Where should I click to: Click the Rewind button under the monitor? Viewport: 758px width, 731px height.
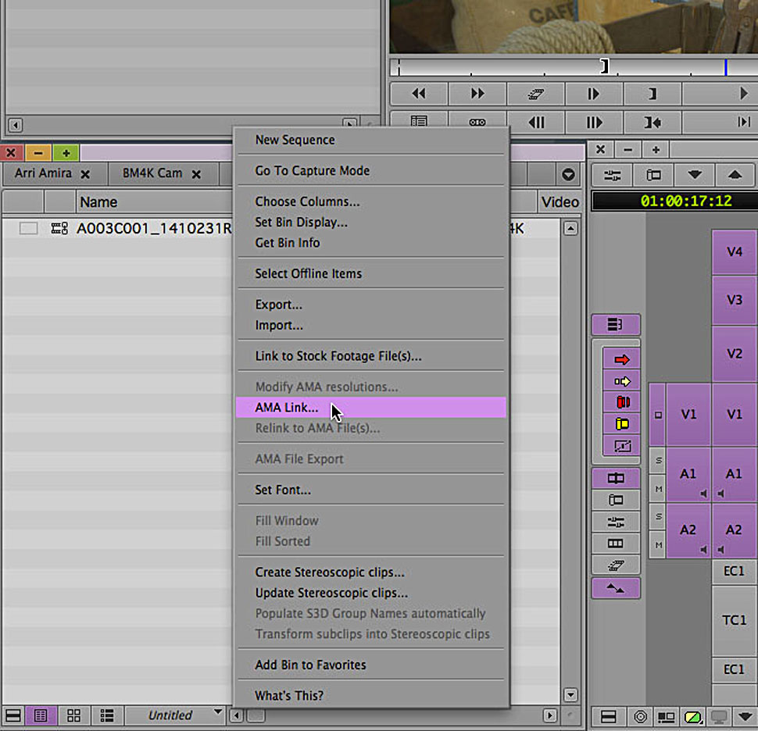pyautogui.click(x=418, y=94)
